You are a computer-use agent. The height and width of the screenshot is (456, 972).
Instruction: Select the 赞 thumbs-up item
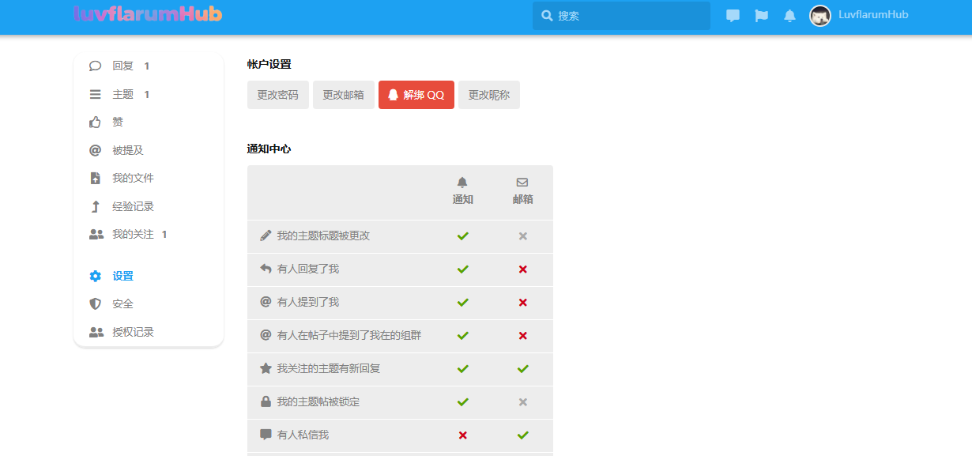(x=117, y=122)
